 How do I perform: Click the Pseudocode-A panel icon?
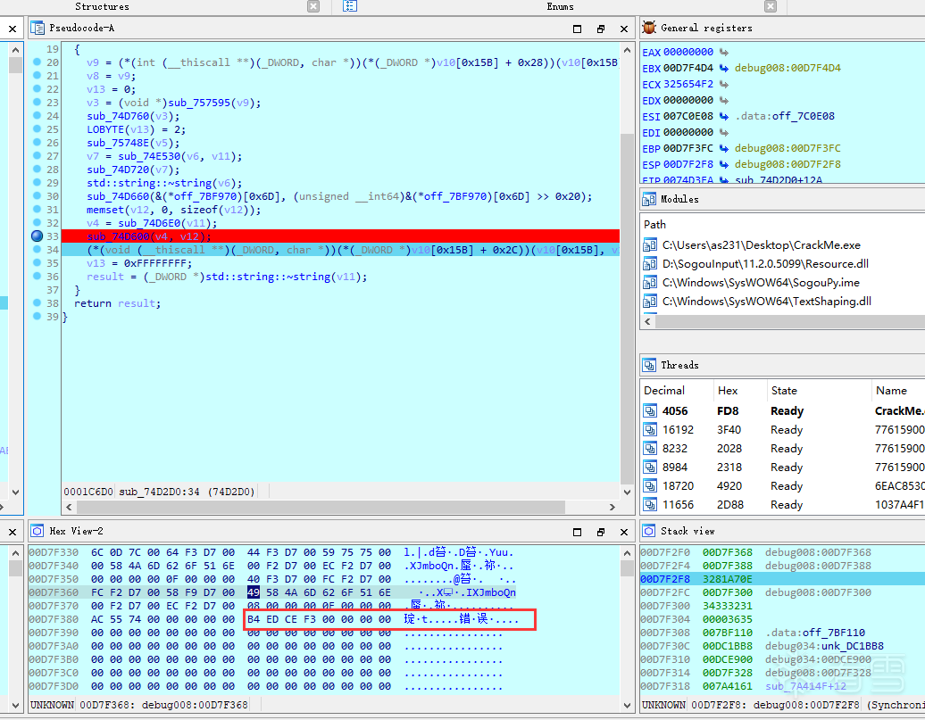37,28
